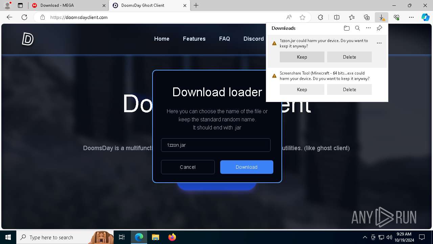This screenshot has height=244, width=433.
Task: Toggle the Downloads toolbar icon
Action: tap(382, 17)
